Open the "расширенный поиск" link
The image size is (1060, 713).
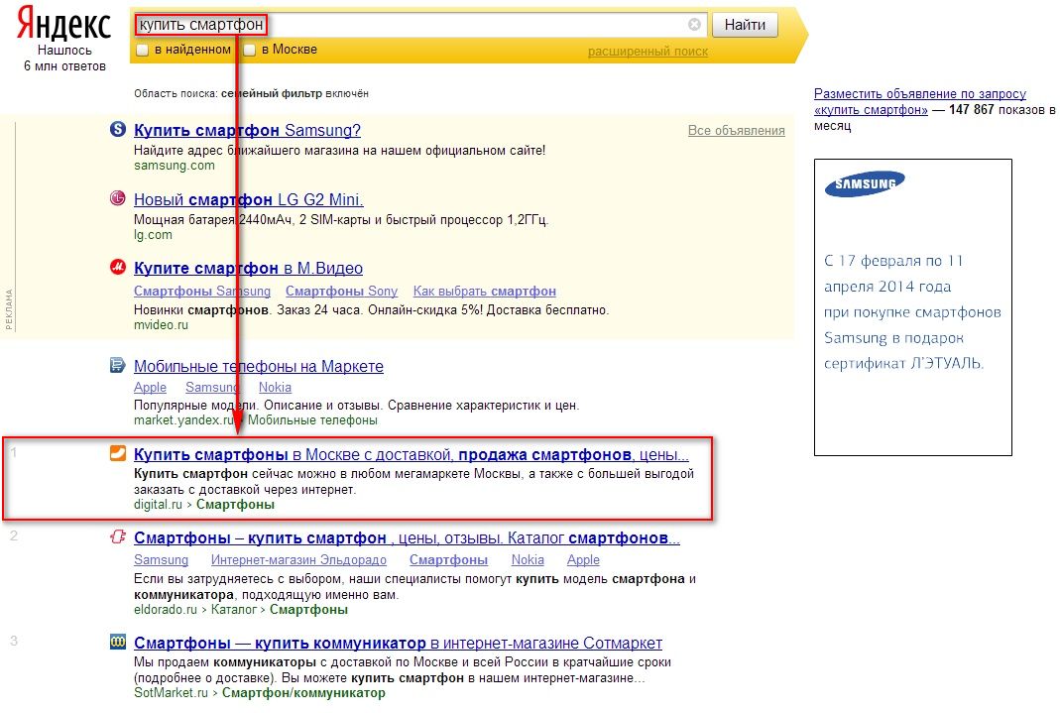click(648, 52)
